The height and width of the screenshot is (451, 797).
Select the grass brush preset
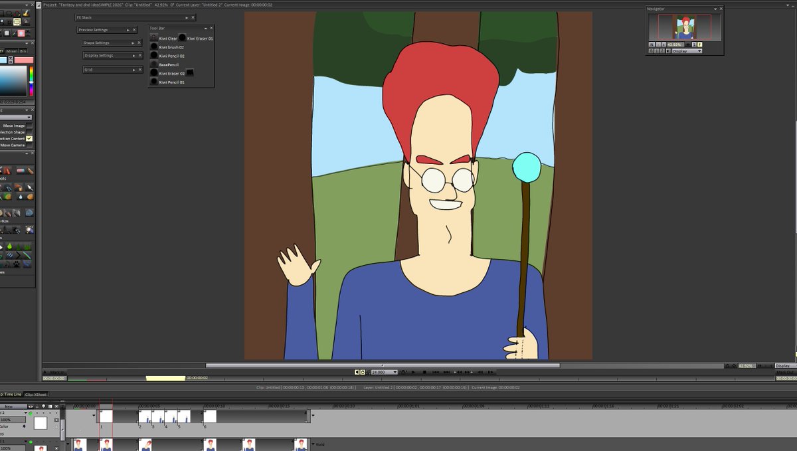tap(27, 246)
